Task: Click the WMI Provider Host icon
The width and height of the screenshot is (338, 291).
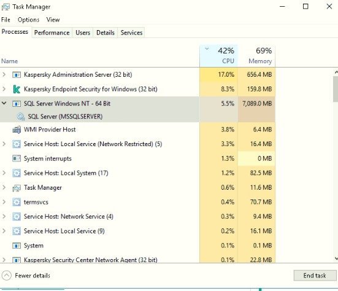Action: 17,130
